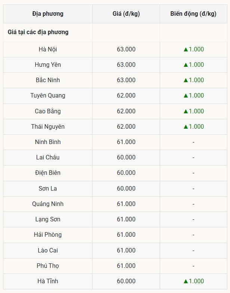The height and width of the screenshot is (293, 230).
Task: Select the Lai Châu location cell
Action: pos(48,158)
